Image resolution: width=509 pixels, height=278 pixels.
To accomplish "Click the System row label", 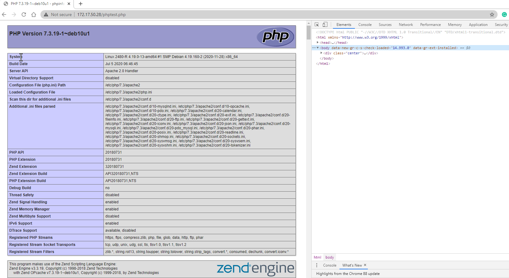I will (16, 57).
